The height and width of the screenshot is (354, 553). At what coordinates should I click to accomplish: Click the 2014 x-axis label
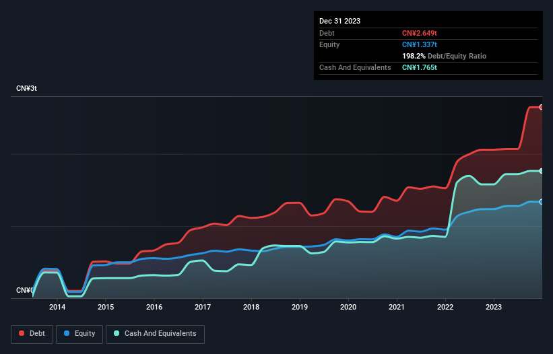[57, 307]
